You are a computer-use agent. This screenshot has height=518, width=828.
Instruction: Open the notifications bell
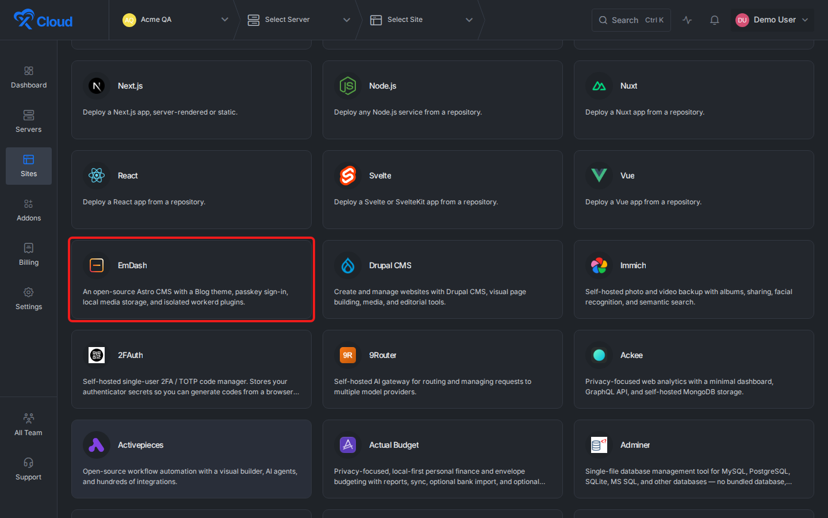(x=715, y=20)
